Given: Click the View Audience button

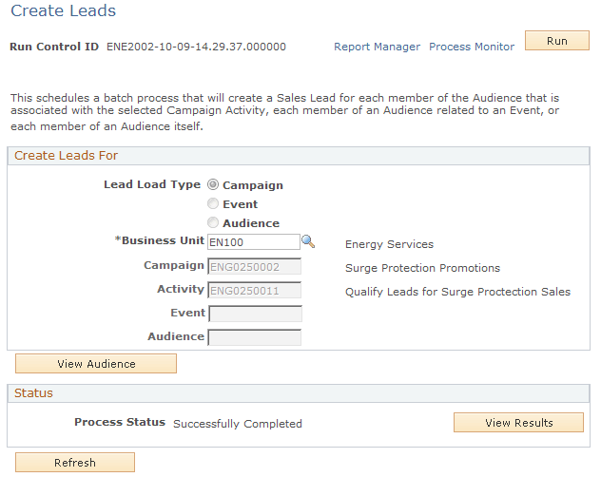Looking at the screenshot, I should point(96,364).
